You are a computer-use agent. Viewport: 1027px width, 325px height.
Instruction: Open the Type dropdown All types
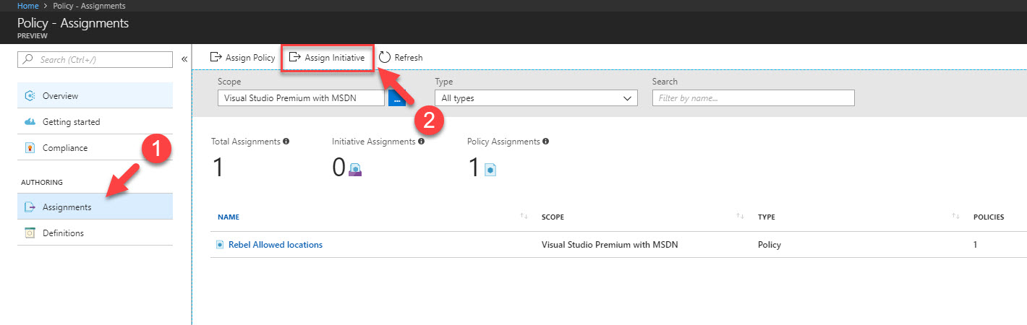(x=536, y=97)
